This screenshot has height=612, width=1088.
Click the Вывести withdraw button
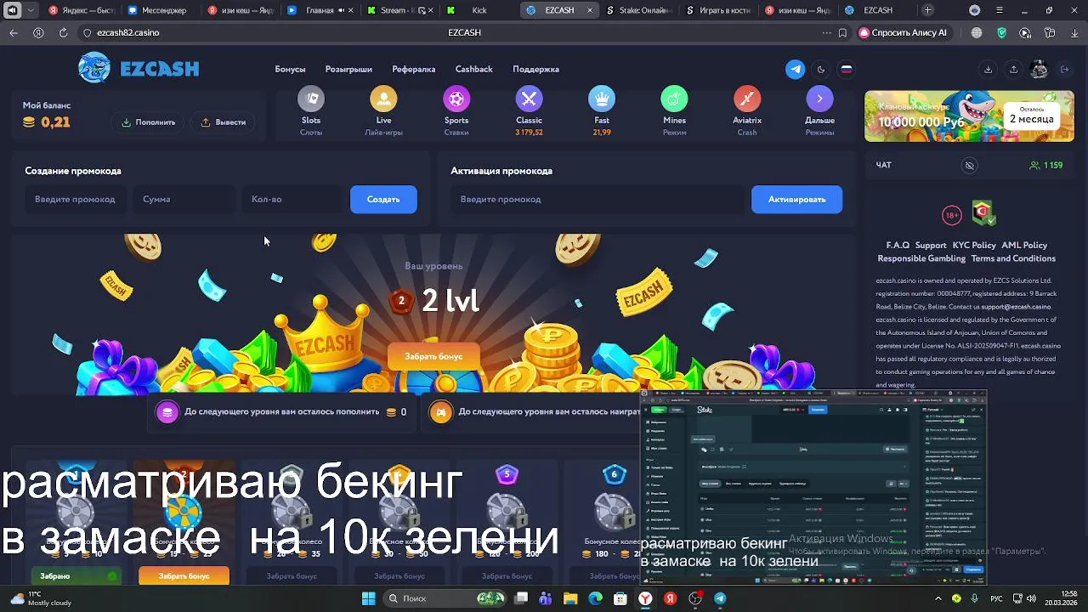pyautogui.click(x=223, y=122)
